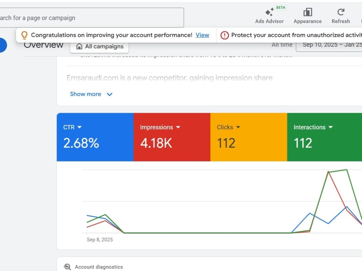Open the Impressions metric dropdown

tap(160, 127)
